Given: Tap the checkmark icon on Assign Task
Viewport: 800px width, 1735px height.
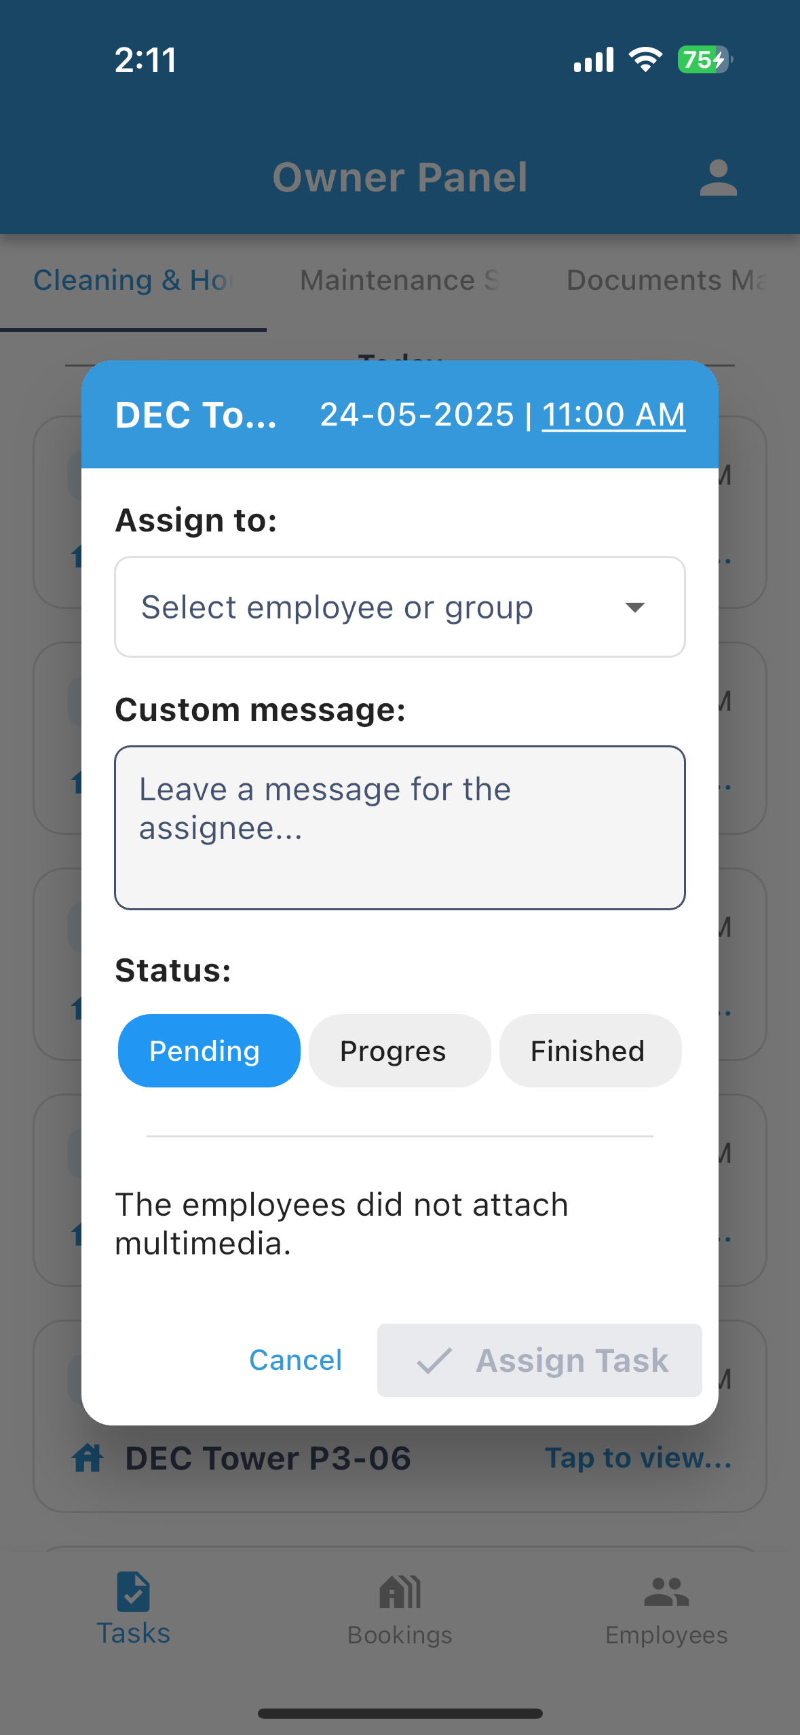Looking at the screenshot, I should (434, 1361).
